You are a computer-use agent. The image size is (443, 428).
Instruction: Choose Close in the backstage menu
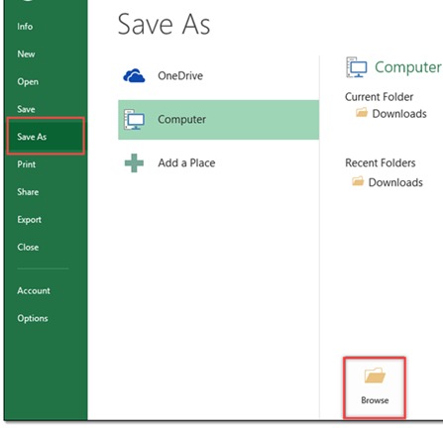coord(28,247)
